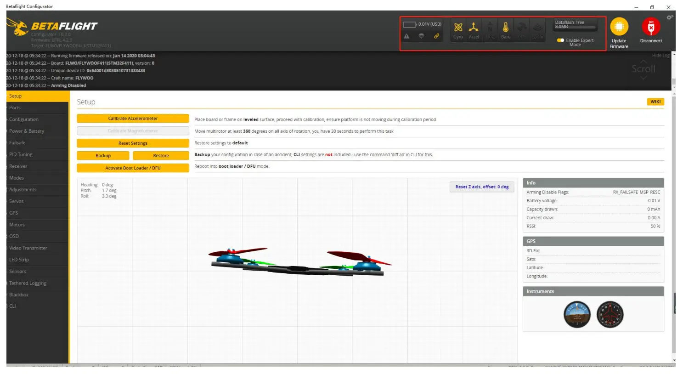This screenshot has height=374, width=683.
Task: Select the Accel sensor status icon
Action: 474,28
